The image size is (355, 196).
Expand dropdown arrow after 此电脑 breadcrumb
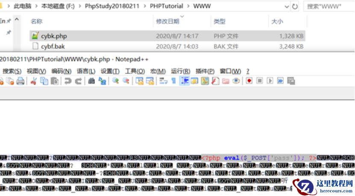coord(36,6)
